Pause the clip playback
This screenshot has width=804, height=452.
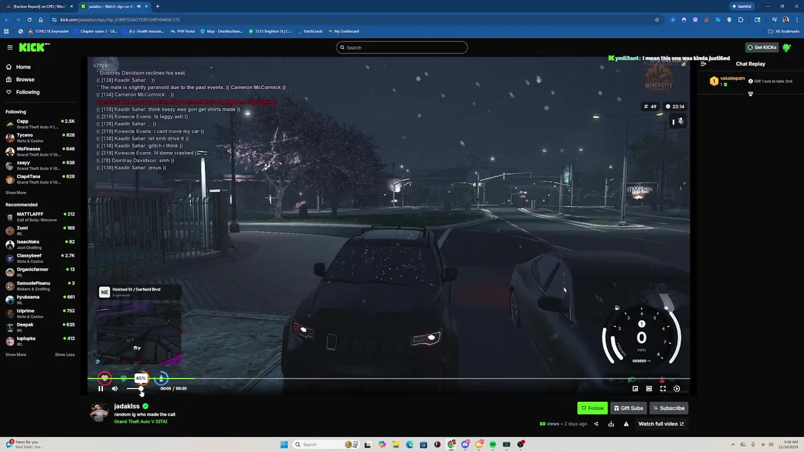(x=100, y=389)
